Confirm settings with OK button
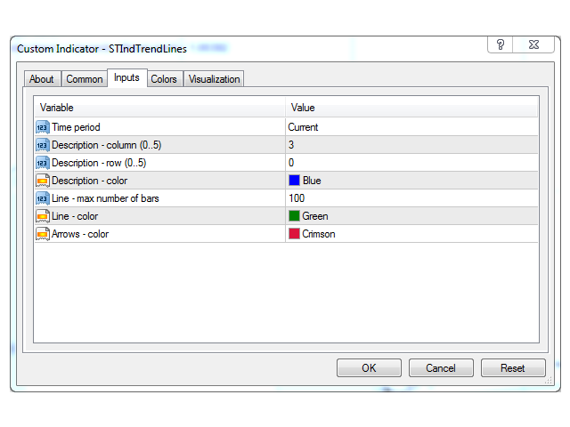This screenshot has width=570, height=427. coord(369,367)
